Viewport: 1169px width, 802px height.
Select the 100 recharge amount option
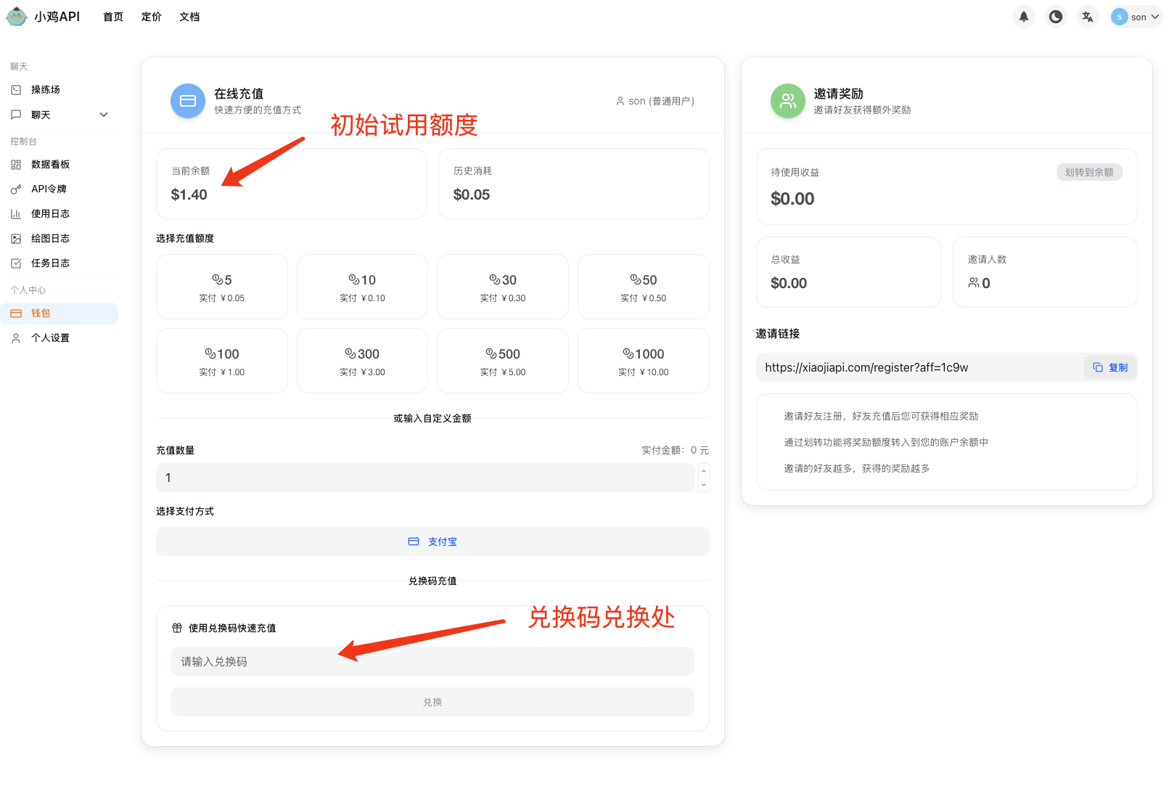click(x=222, y=361)
